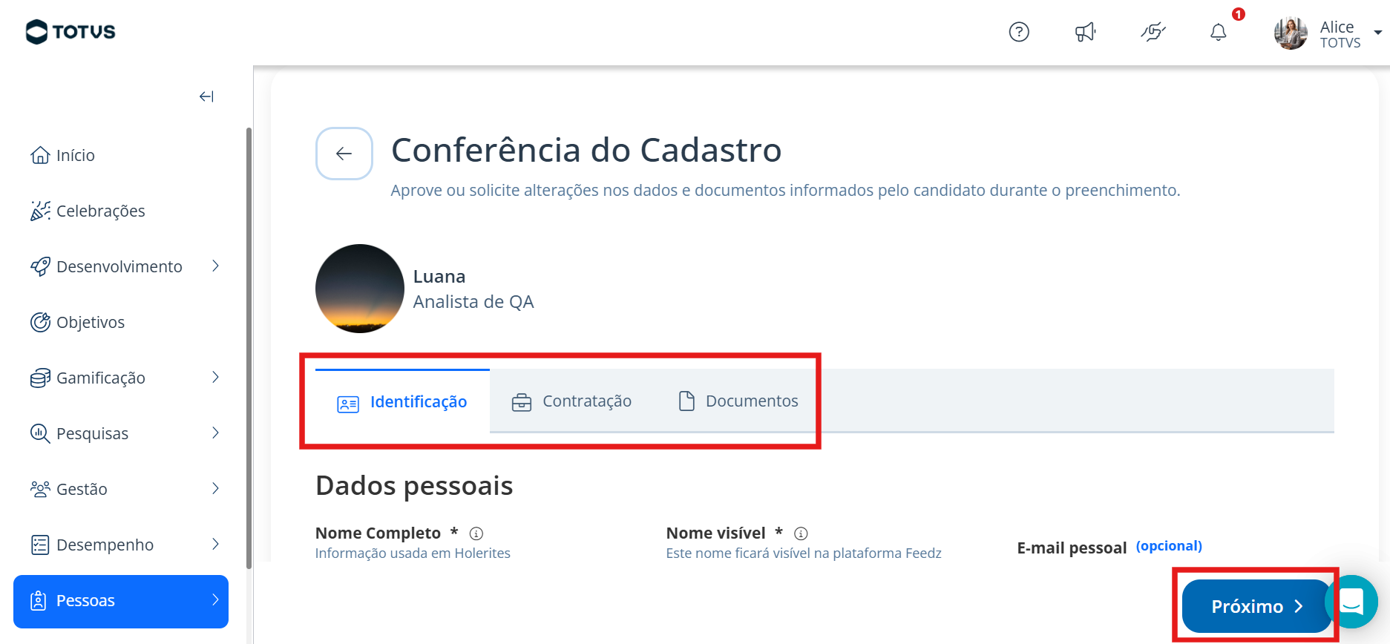Click the Próximo button
The width and height of the screenshot is (1390, 644).
pyautogui.click(x=1256, y=606)
